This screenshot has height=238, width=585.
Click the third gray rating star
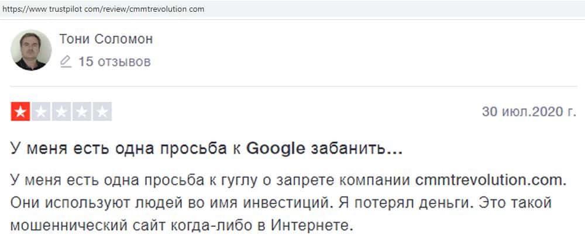point(61,112)
